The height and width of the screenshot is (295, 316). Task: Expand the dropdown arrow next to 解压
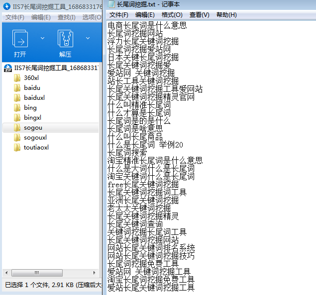88,38
